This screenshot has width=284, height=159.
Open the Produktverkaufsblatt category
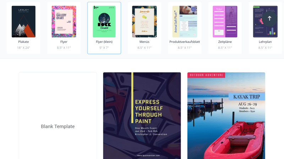(x=185, y=28)
